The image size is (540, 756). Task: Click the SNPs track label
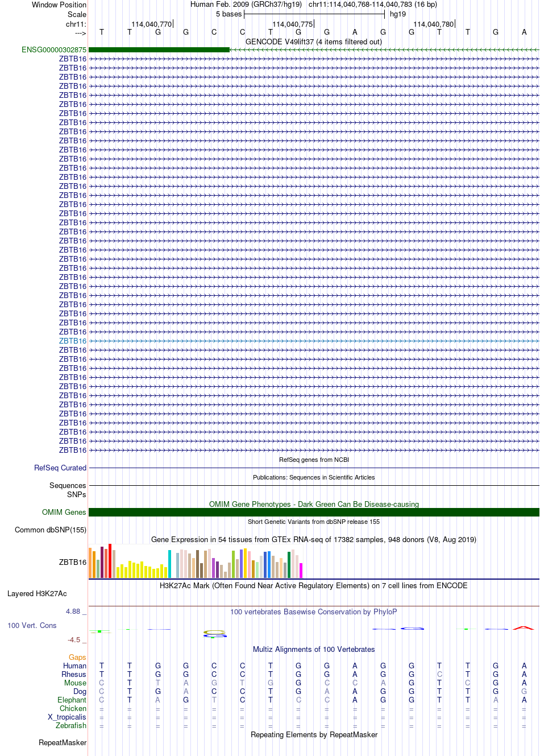(76, 495)
